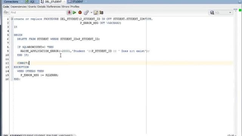Click the 'create or replace' text
Image resolution: width=242 pixels, height=136 pixels.
(28, 19)
